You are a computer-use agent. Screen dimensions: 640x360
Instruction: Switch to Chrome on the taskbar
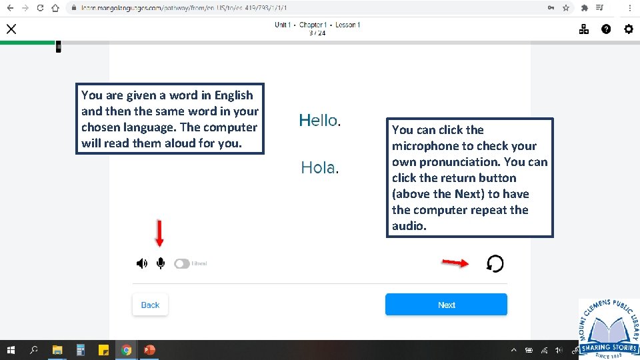pyautogui.click(x=127, y=350)
